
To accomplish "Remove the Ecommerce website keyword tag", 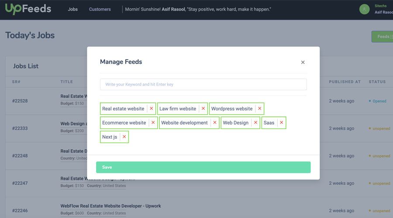I will tap(153, 123).
